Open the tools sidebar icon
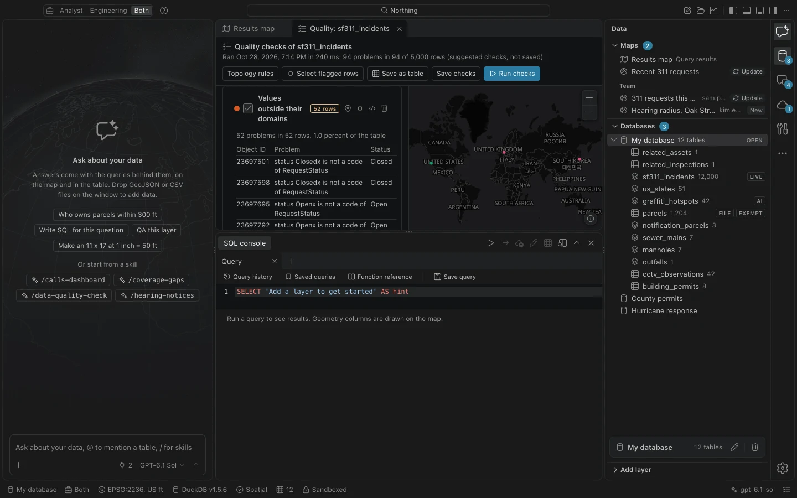Screen dimensions: 797x498 click(783, 129)
